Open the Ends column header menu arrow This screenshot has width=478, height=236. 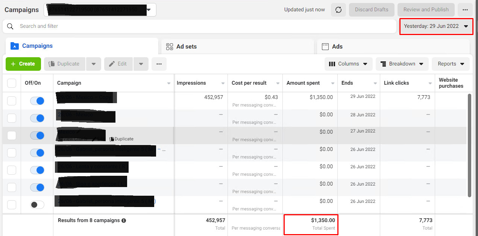(375, 84)
